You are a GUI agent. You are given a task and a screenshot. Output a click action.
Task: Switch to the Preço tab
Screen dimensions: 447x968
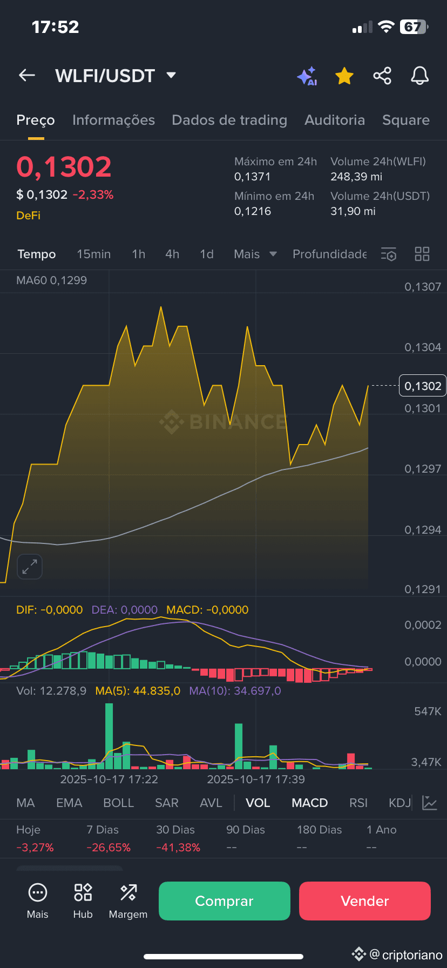36,120
